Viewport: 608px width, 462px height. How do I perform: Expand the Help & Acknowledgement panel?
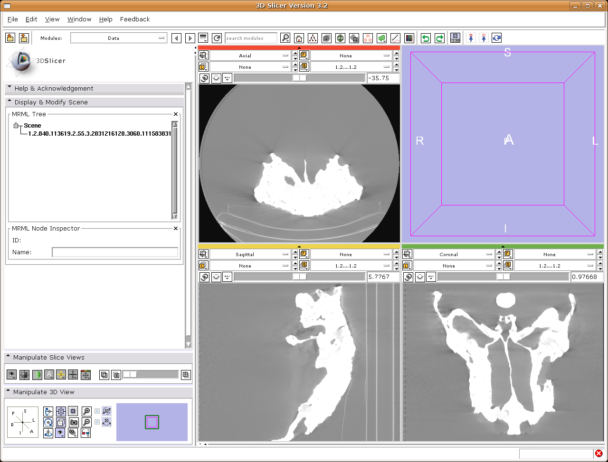[x=94, y=88]
